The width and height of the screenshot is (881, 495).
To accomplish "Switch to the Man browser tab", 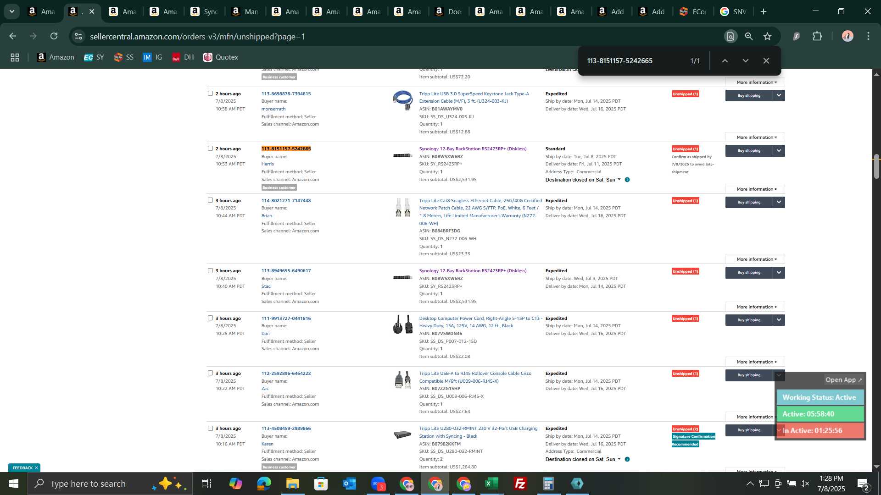I will click(x=245, y=11).
